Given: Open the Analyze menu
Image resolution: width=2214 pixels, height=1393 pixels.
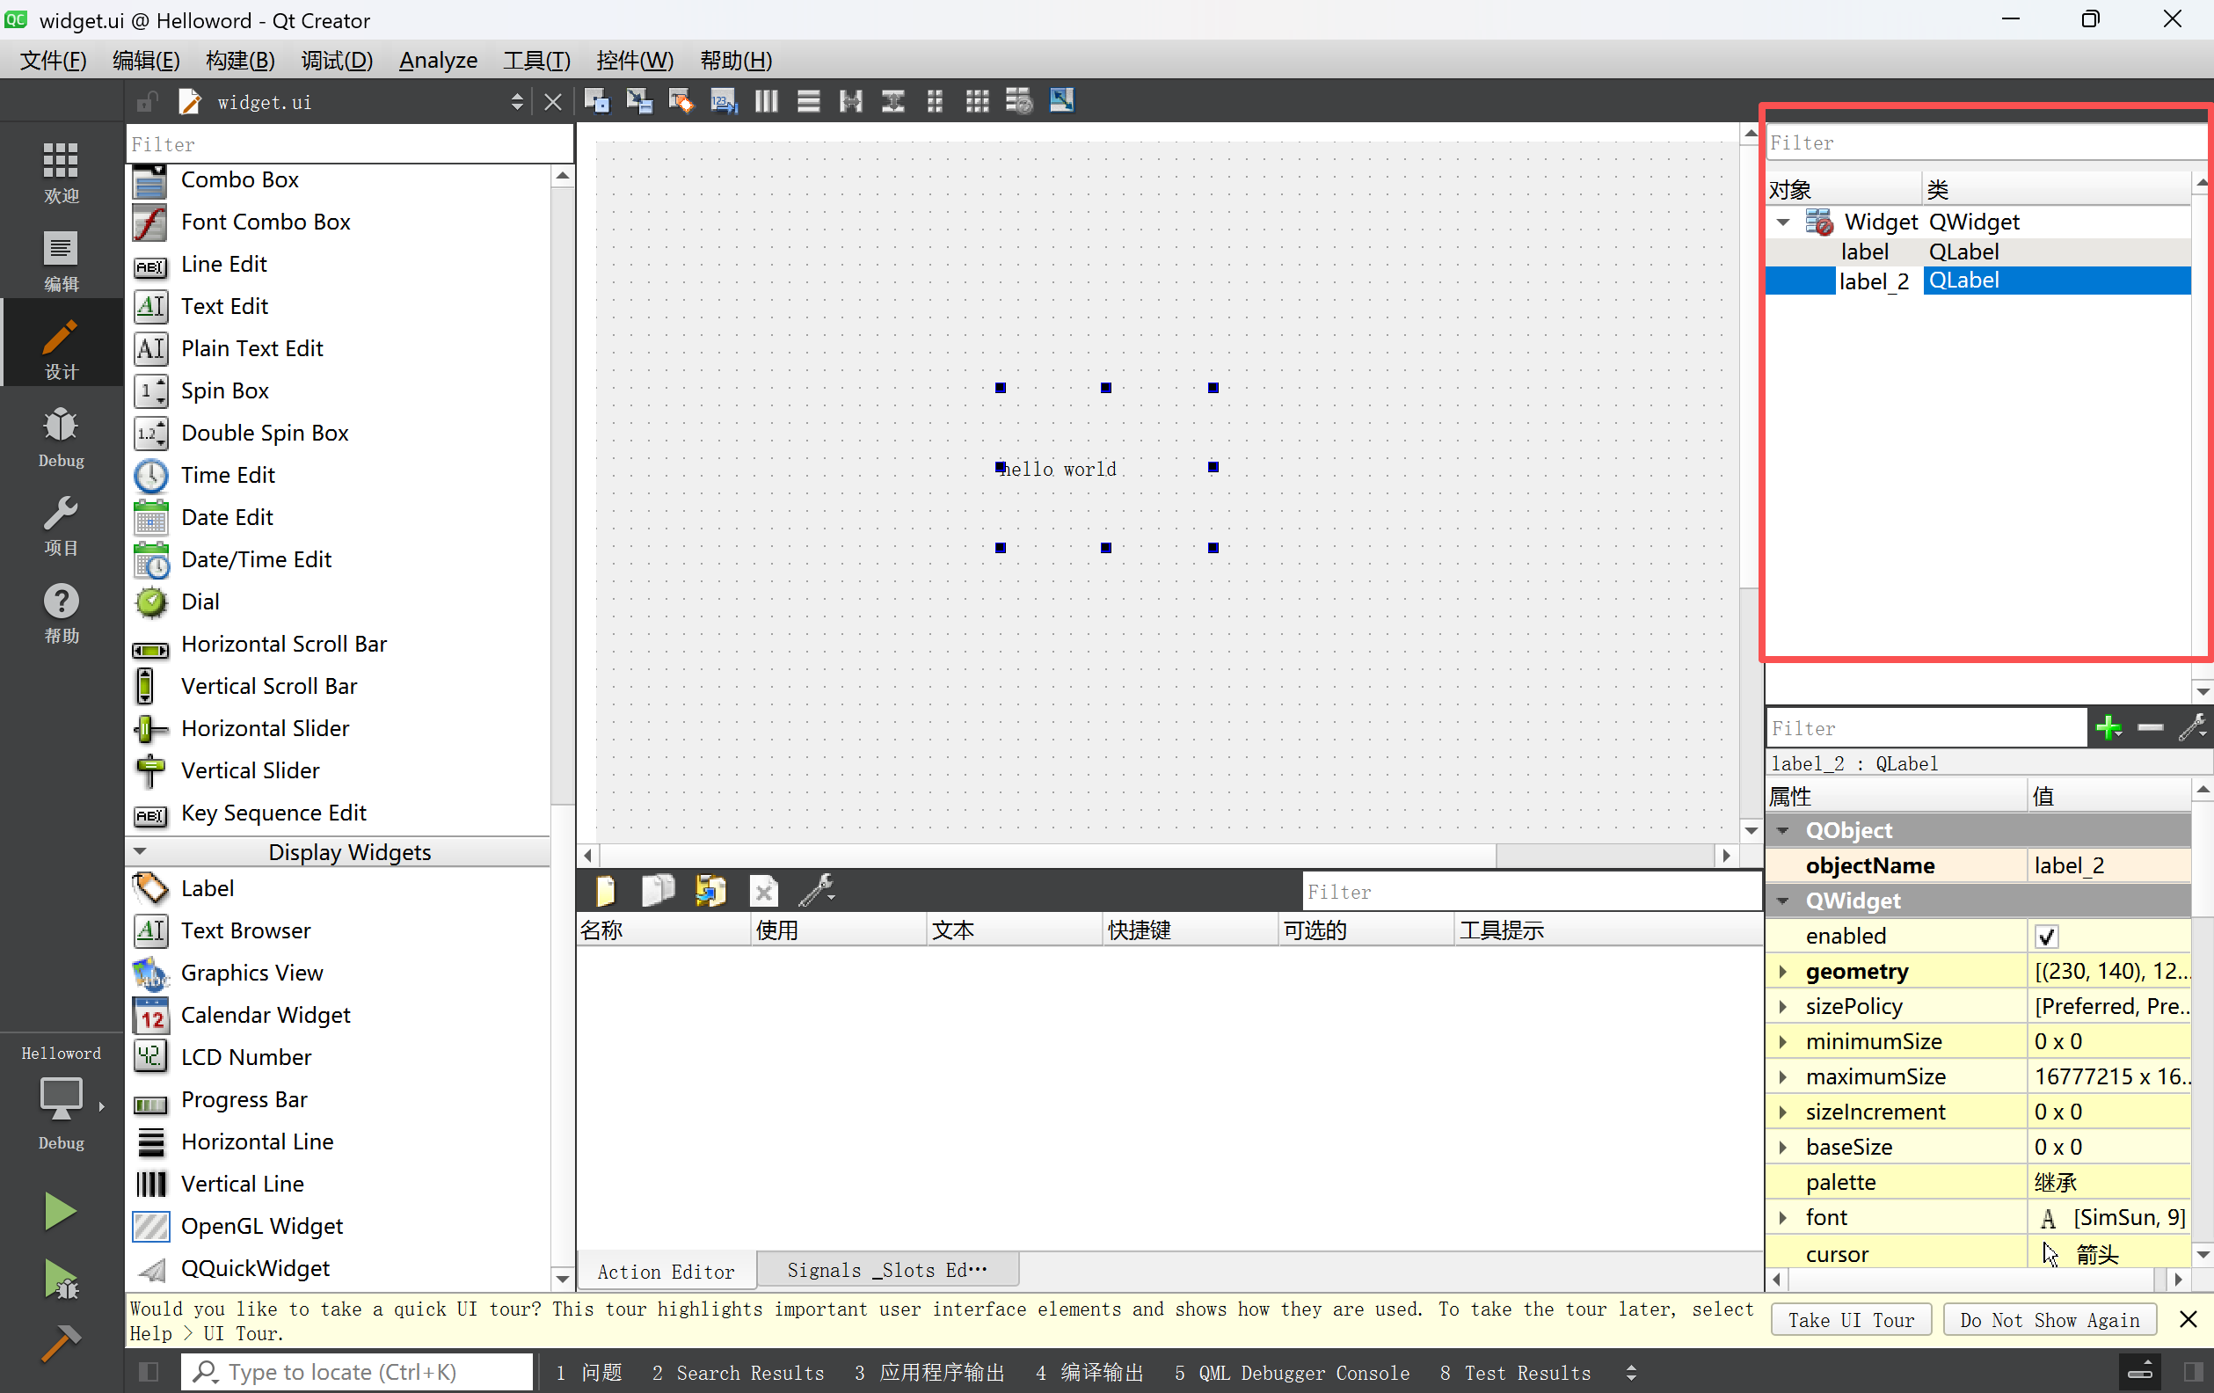Looking at the screenshot, I should (x=438, y=61).
